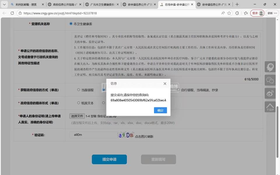Image resolution: width=280 pixels, height=175 pixels.
Task: Open the browser extensions icon
Action: pyautogui.click(x=237, y=13)
